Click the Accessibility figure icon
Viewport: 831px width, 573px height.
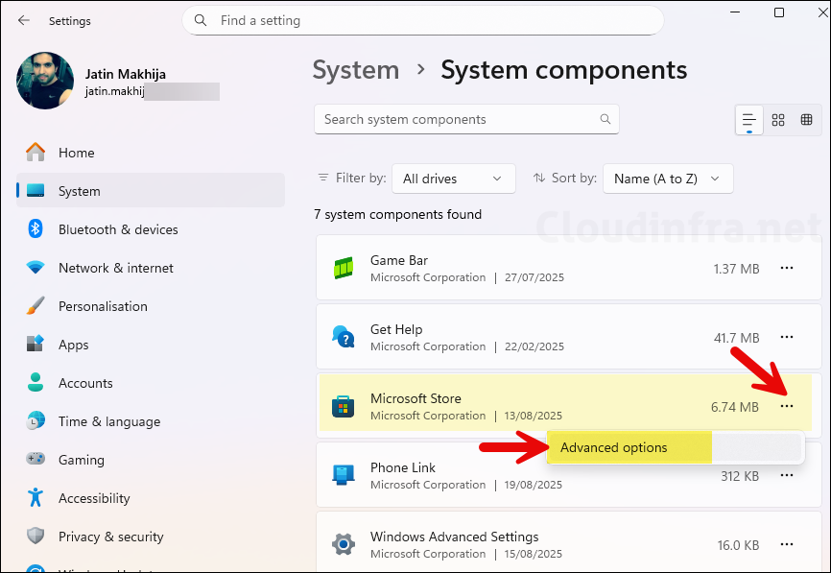click(36, 497)
